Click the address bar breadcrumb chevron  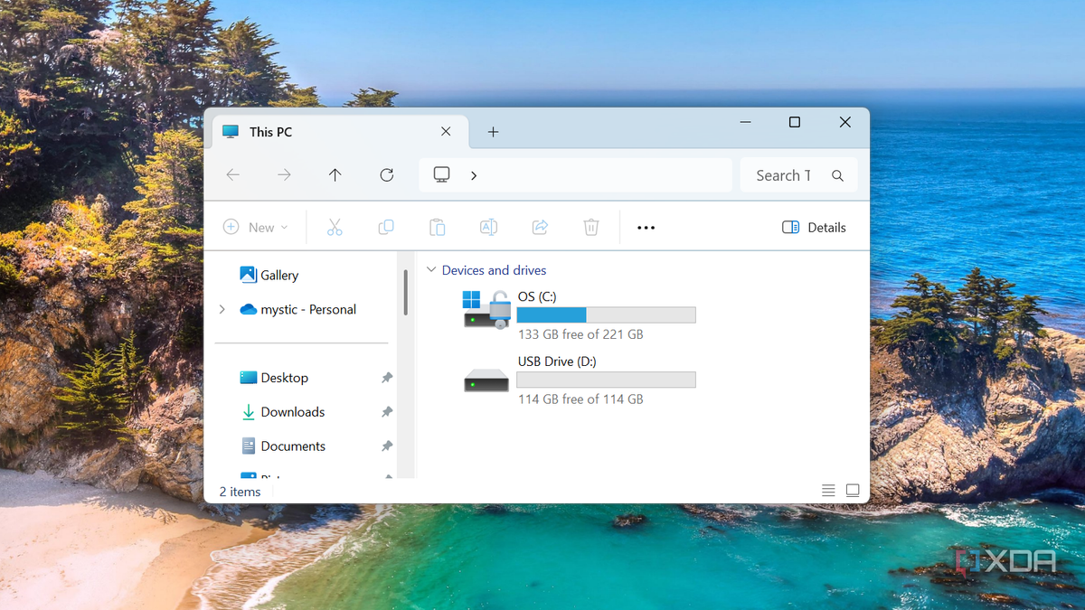[474, 175]
